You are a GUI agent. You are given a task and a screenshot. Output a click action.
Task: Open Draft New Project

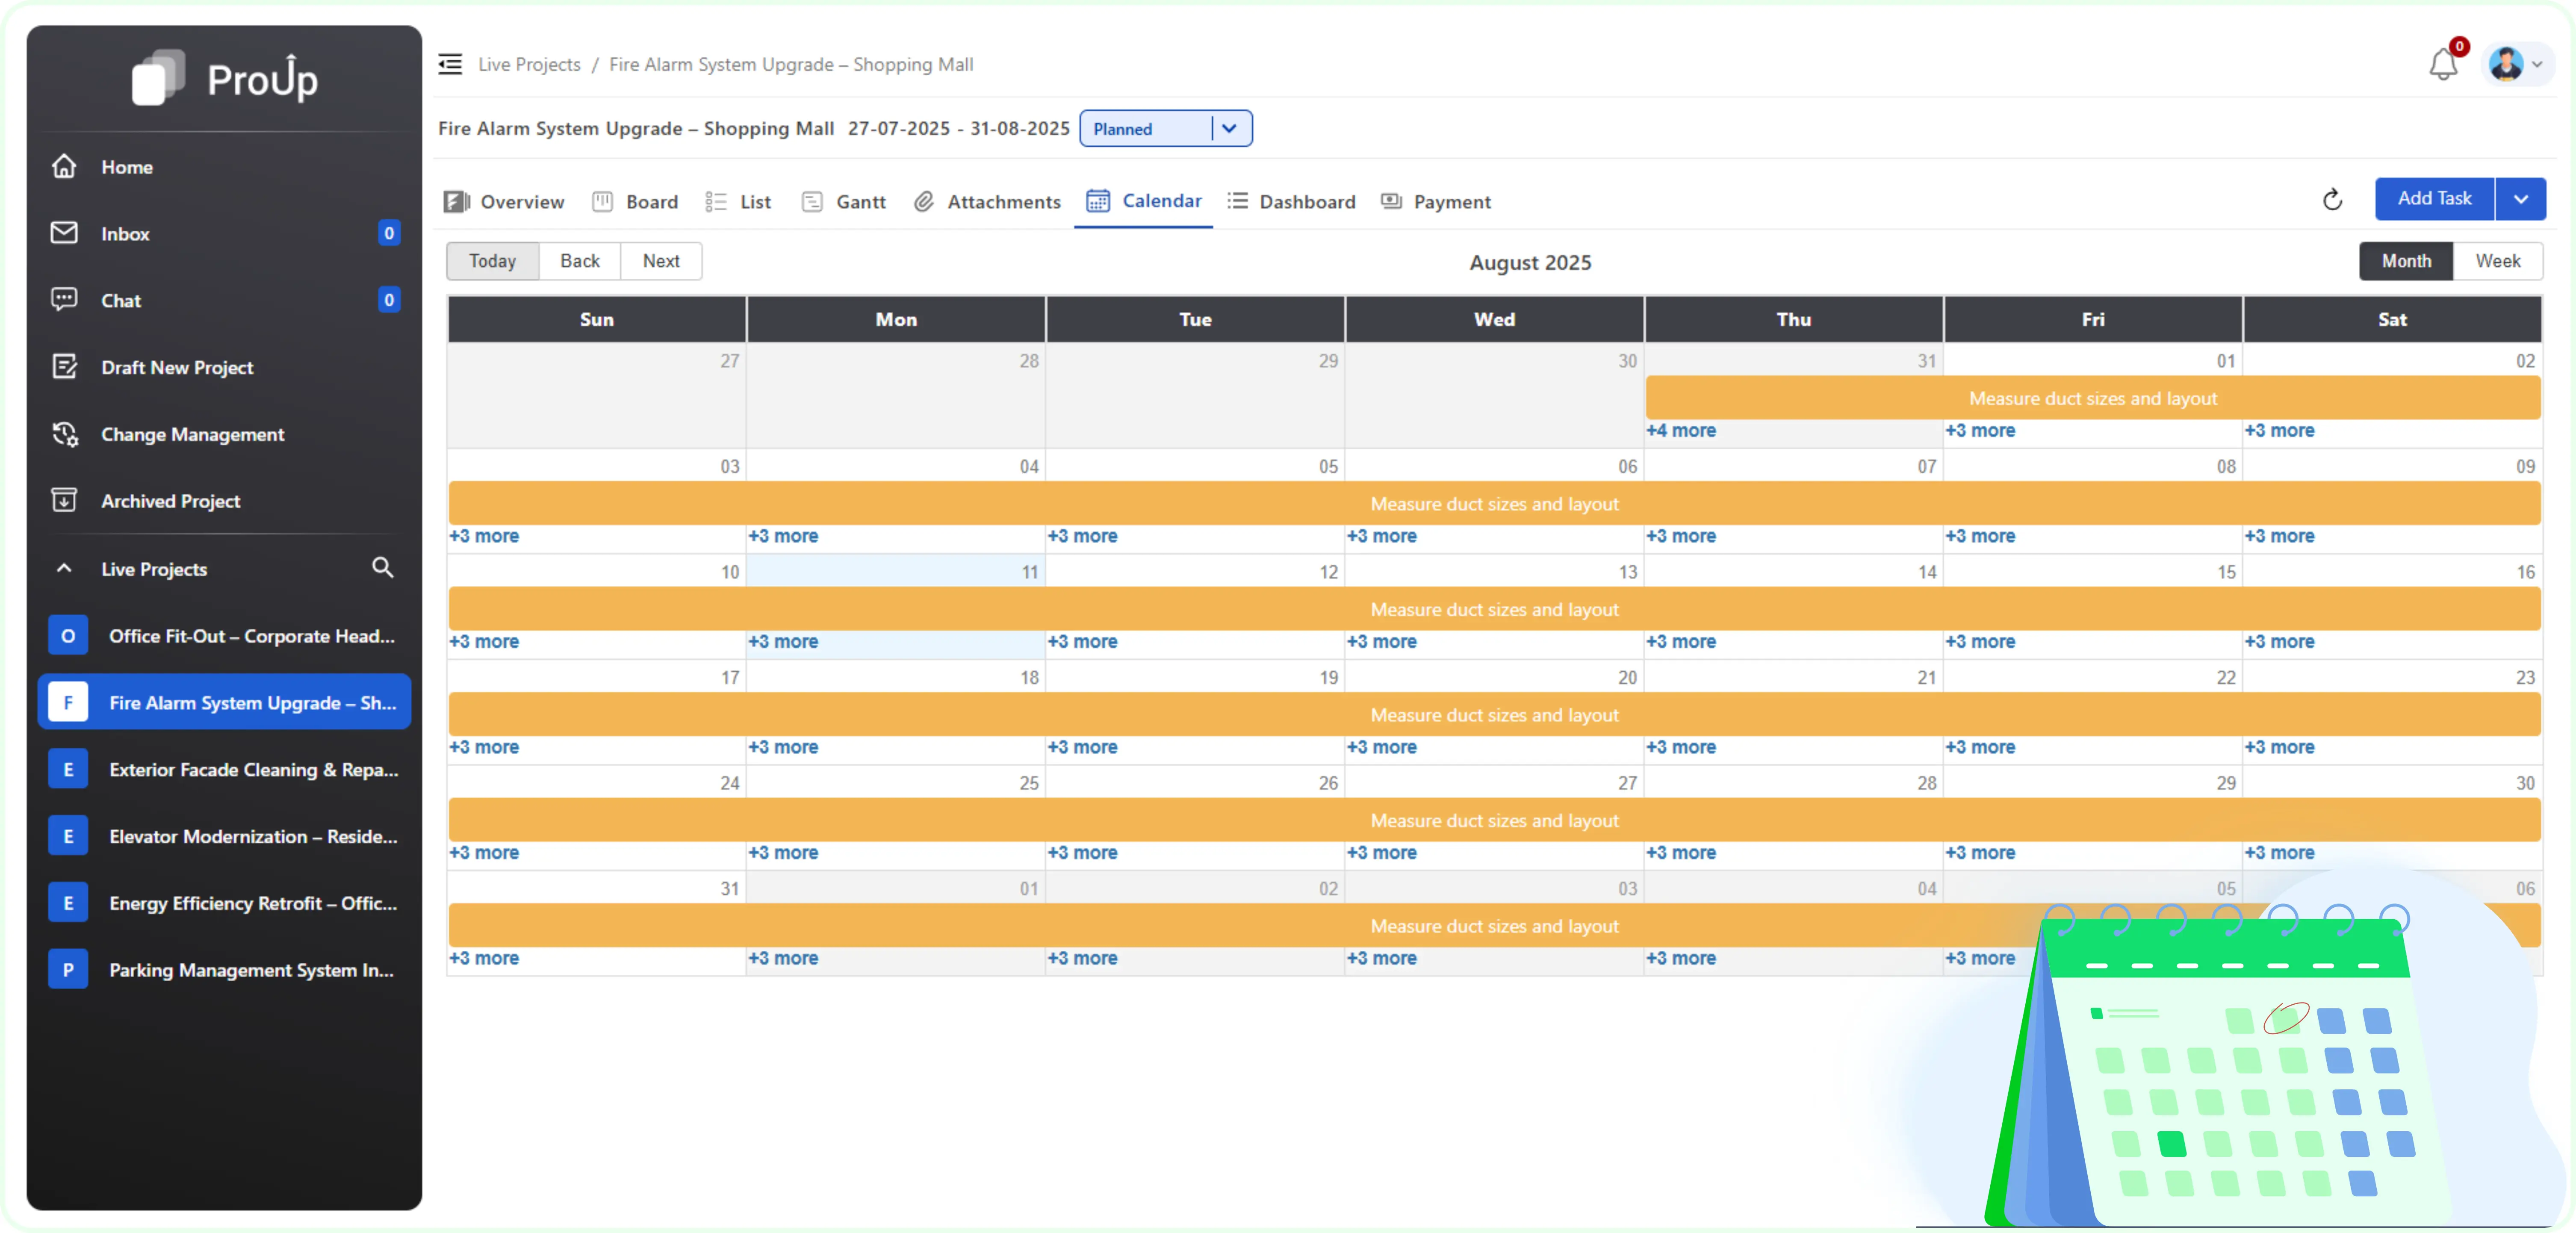178,367
